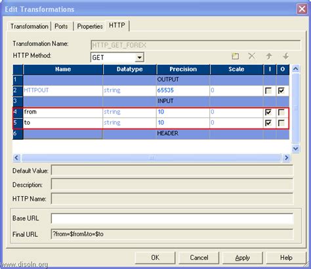
Task: Select the HTTP tab
Action: click(117, 26)
